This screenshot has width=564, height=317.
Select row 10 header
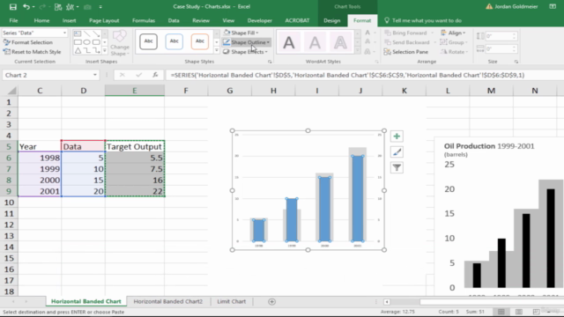(x=9, y=203)
